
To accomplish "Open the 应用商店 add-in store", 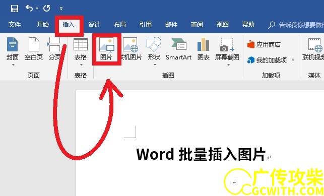I will pyautogui.click(x=264, y=44).
